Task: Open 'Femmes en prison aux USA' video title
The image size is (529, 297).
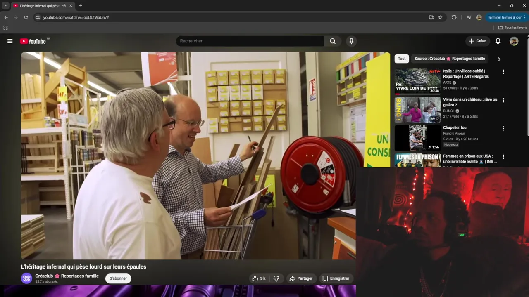Action: point(470,159)
